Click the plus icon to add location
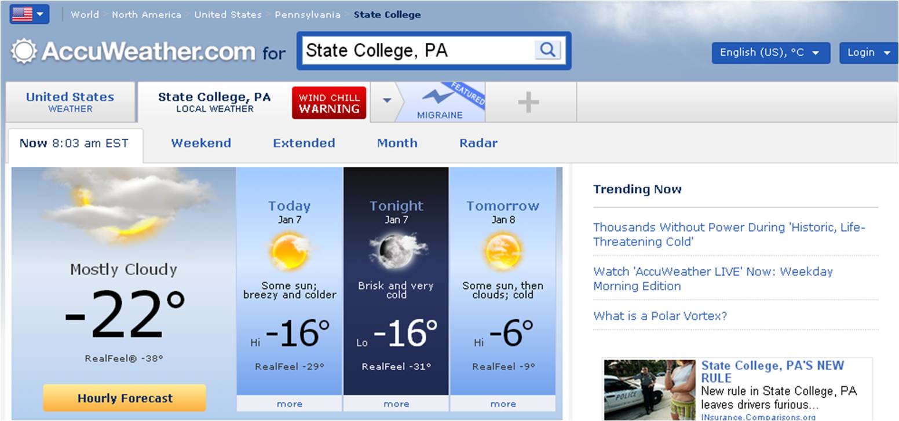 pyautogui.click(x=528, y=102)
